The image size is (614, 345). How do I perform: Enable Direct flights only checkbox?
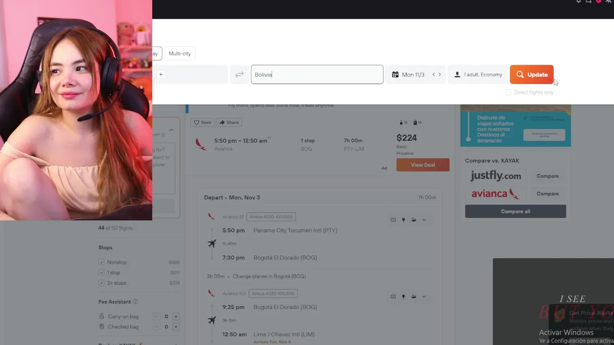pos(508,92)
